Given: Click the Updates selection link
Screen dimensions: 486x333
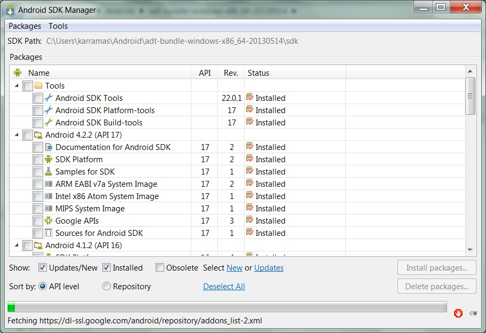Looking at the screenshot, I should (269, 268).
